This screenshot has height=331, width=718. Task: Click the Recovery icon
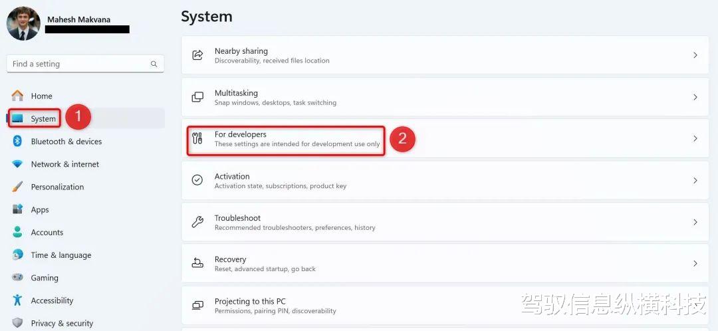tap(197, 264)
